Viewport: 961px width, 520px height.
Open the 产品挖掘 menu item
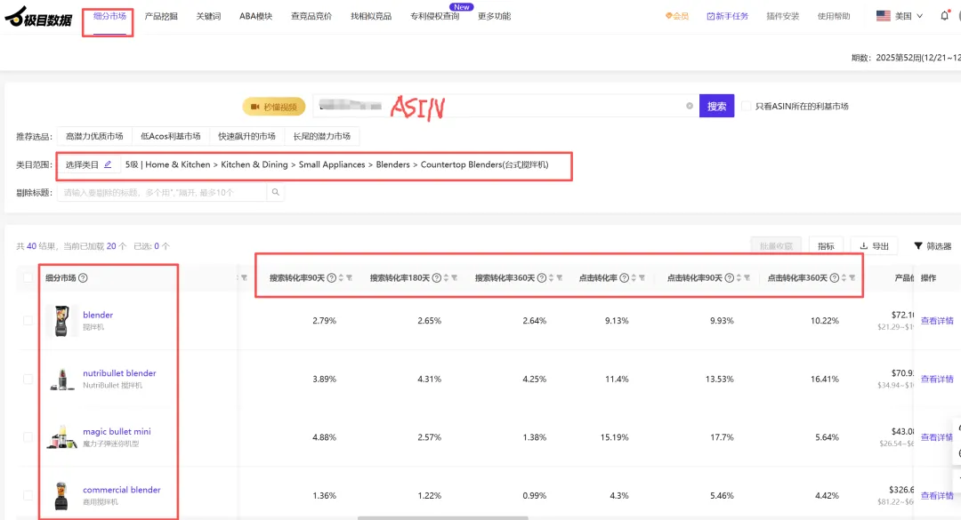click(161, 16)
